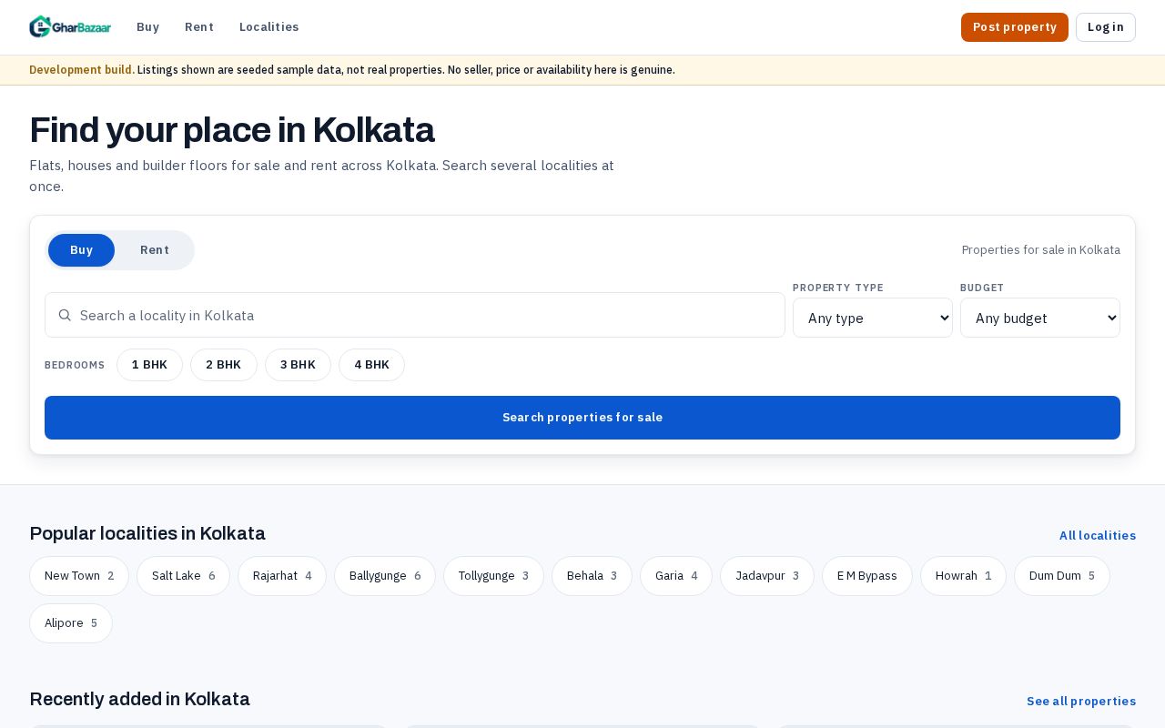Open the Property type dropdown
The image size is (1165, 728).
(873, 318)
